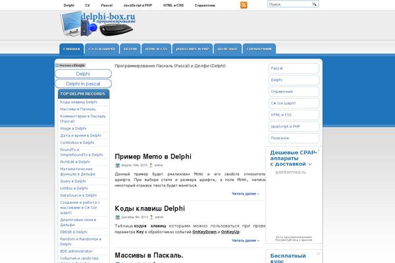Click the Delphi ad button

[83, 74]
